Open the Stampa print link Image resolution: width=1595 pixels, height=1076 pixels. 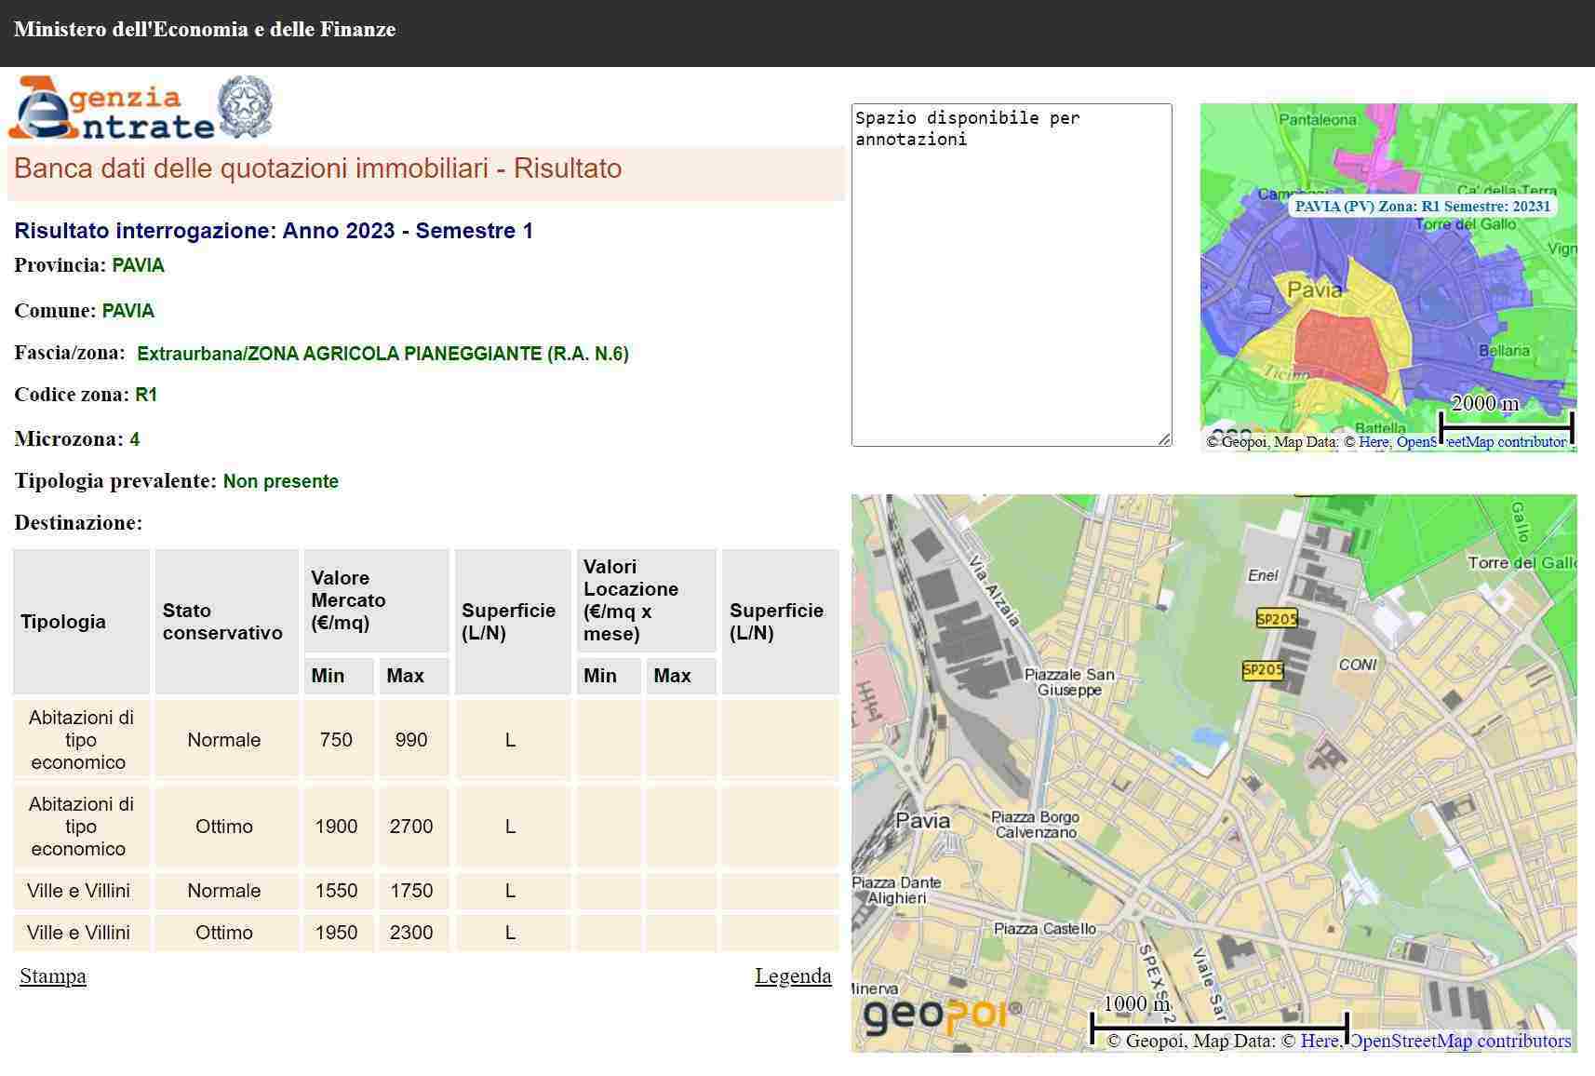pyautogui.click(x=53, y=976)
